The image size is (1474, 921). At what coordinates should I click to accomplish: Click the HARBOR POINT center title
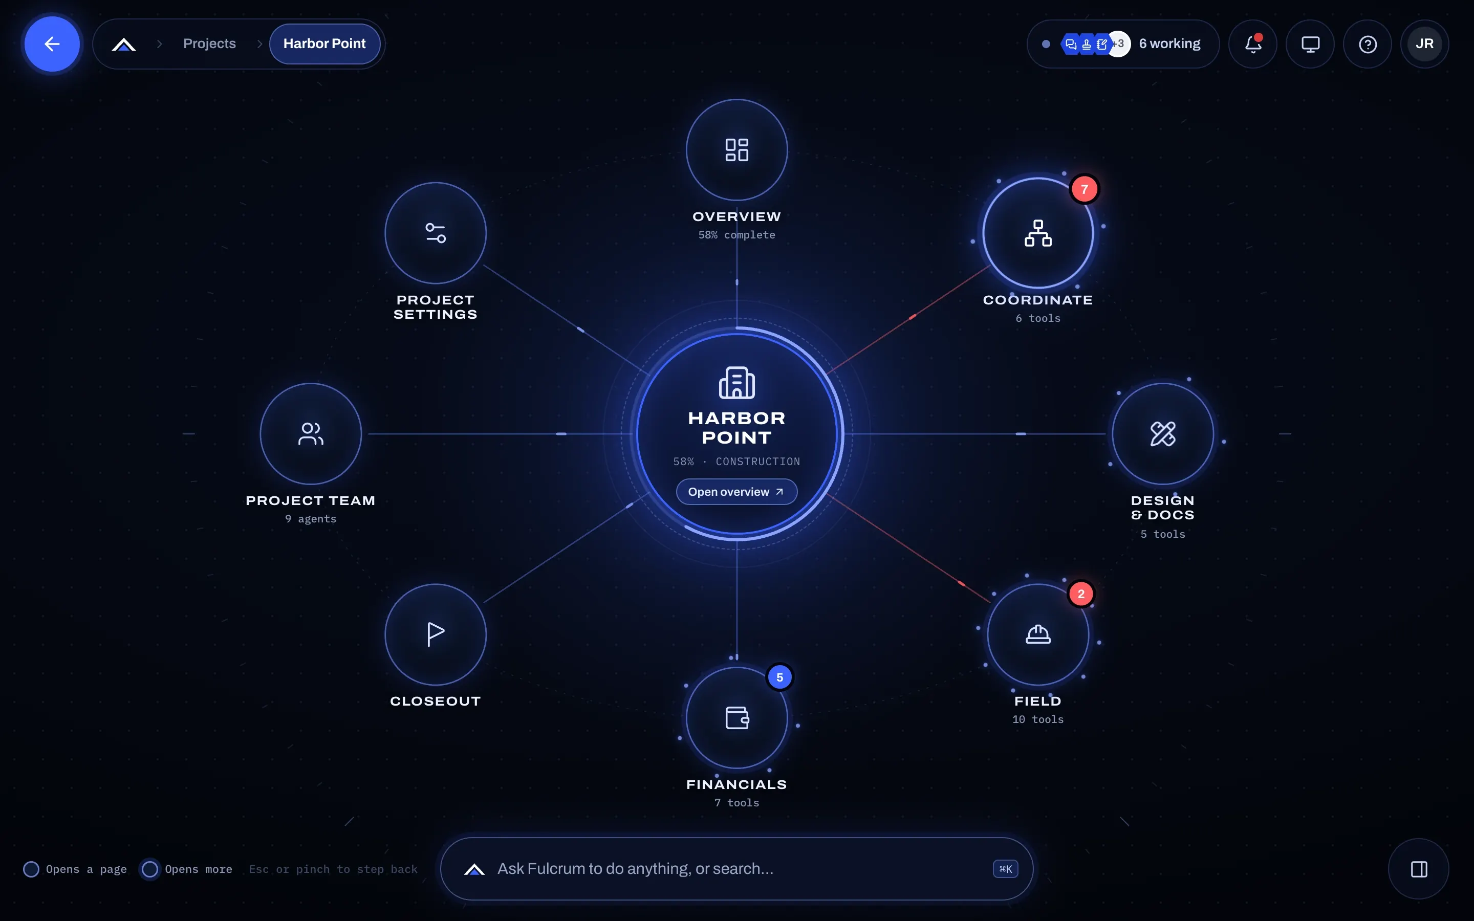(x=736, y=428)
